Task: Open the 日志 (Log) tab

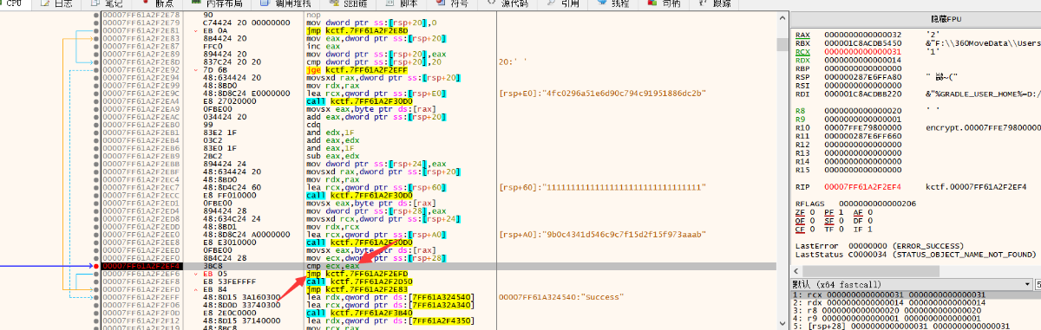Action: (57, 4)
